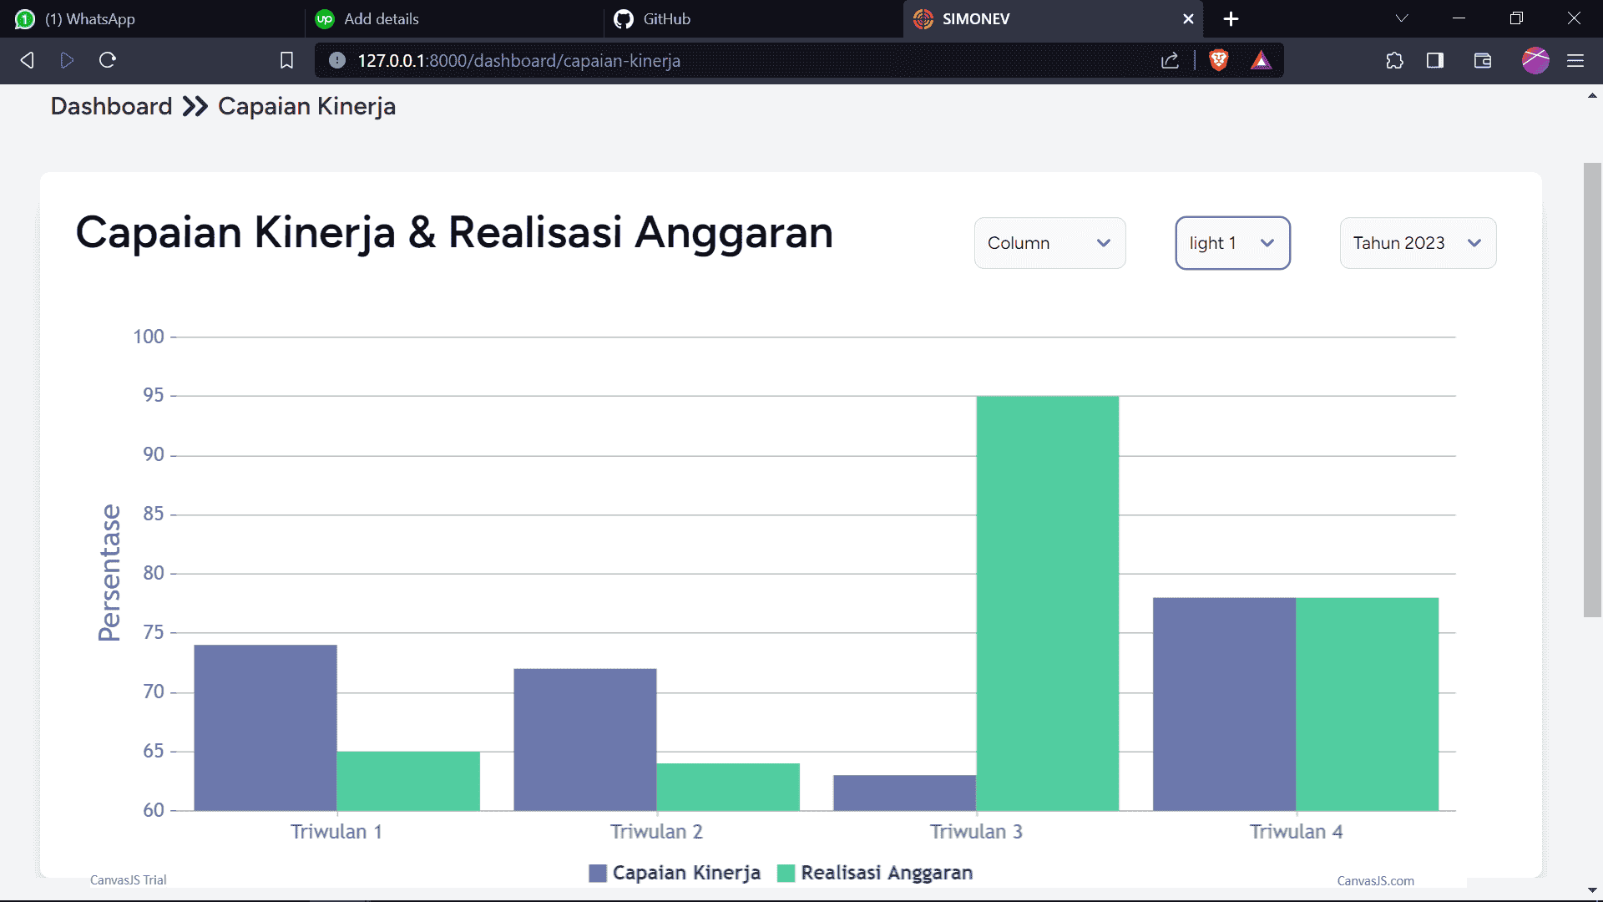Click the Brave Shields icon

coord(1219,60)
